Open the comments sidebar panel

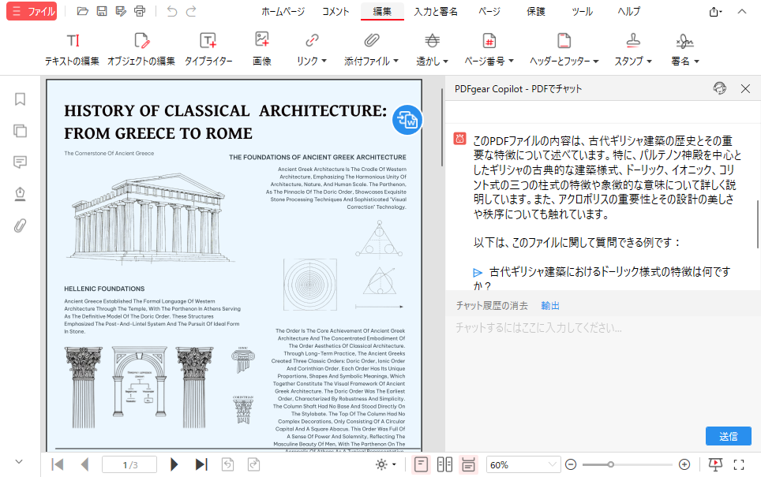(20, 162)
